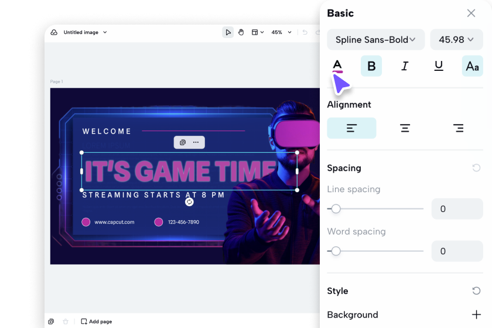Reset the Spacing settings
This screenshot has width=492, height=328.
[x=476, y=168]
